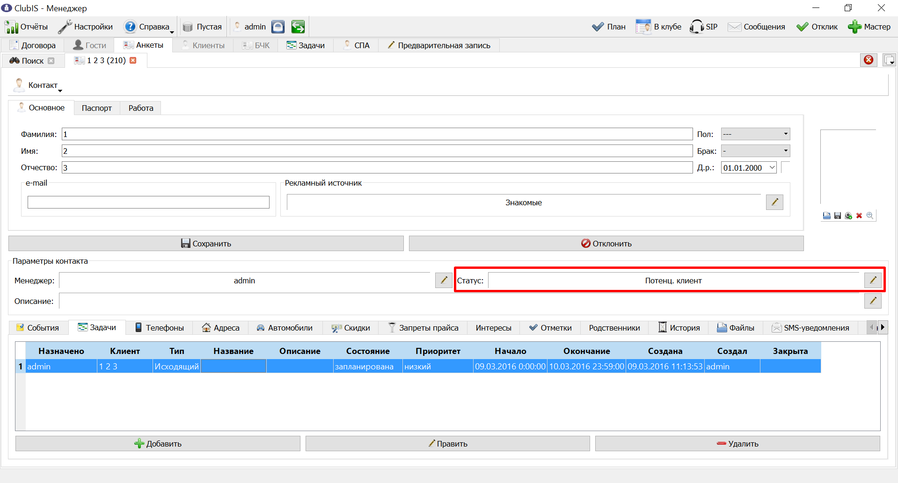Switch to the Телефоны tab
The width and height of the screenshot is (898, 483).
coord(160,328)
